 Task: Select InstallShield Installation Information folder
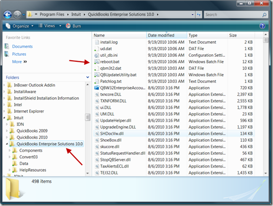46,98
